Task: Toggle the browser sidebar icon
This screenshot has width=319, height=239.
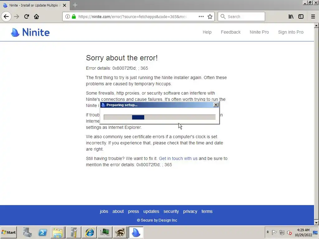Action: pos(301,16)
